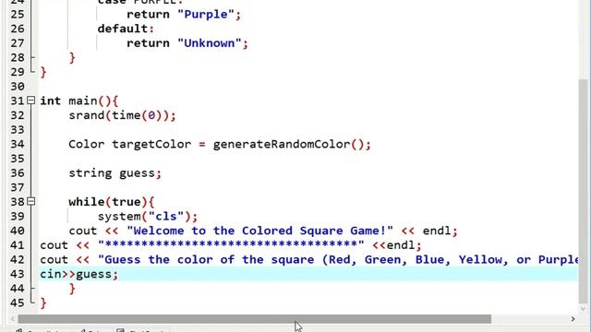Image resolution: width=591 pixels, height=332 pixels.
Task: Click the vertical scrollbar down arrow
Action: tap(584, 308)
